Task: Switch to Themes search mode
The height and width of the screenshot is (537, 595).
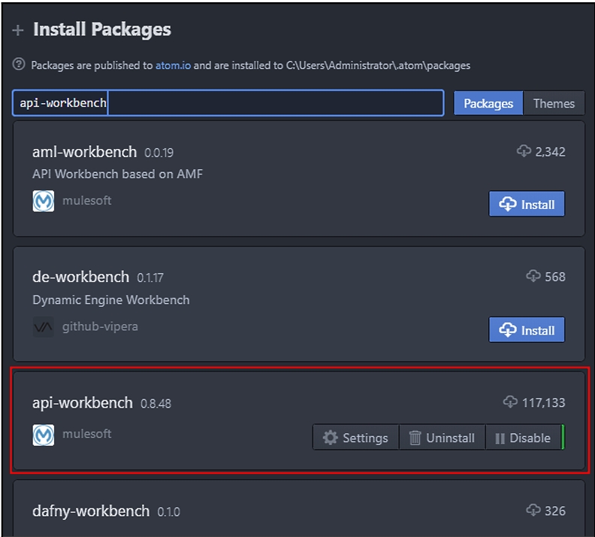Action: coord(554,104)
